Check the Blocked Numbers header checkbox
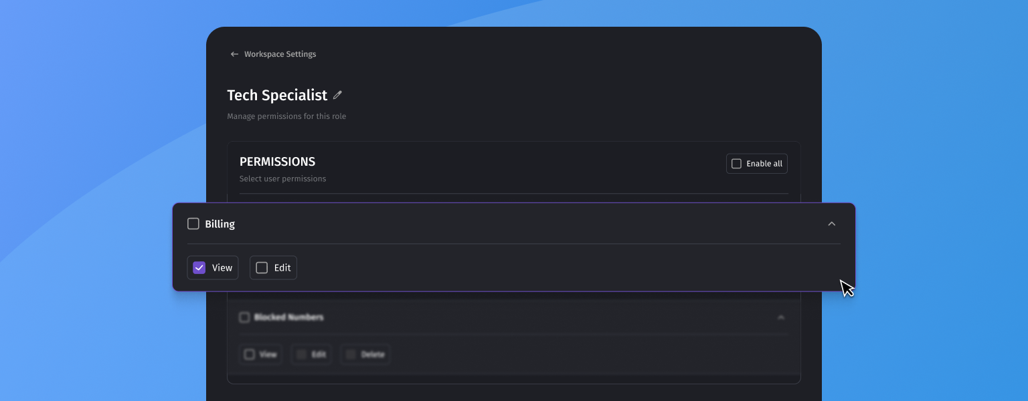 (244, 317)
